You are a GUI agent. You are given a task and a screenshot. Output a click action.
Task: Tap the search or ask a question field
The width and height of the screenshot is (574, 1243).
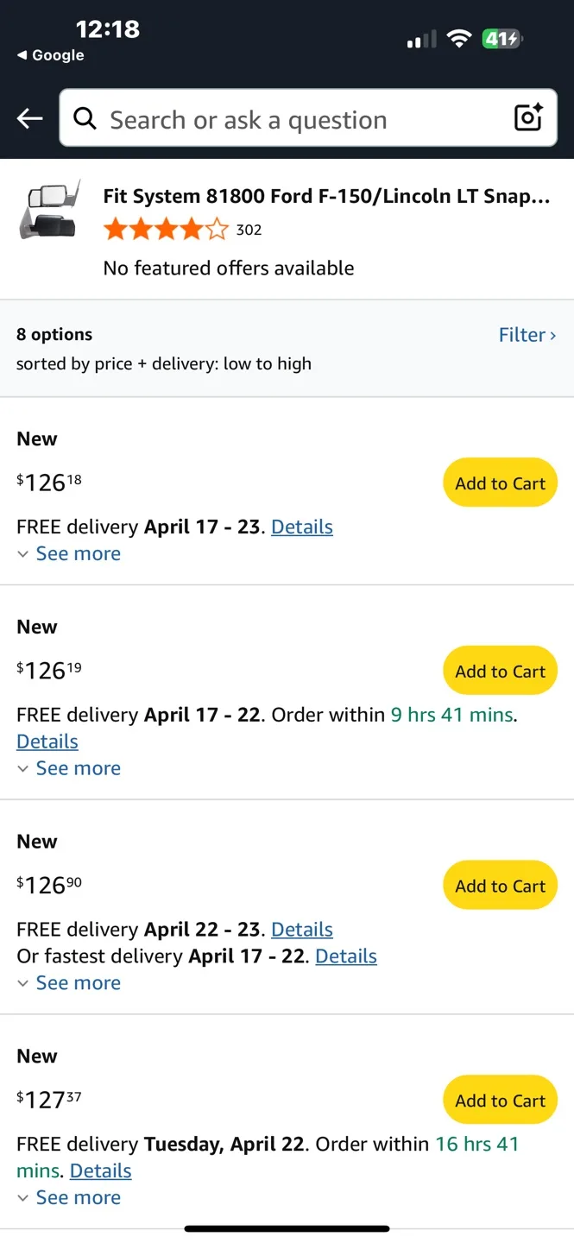(x=293, y=119)
